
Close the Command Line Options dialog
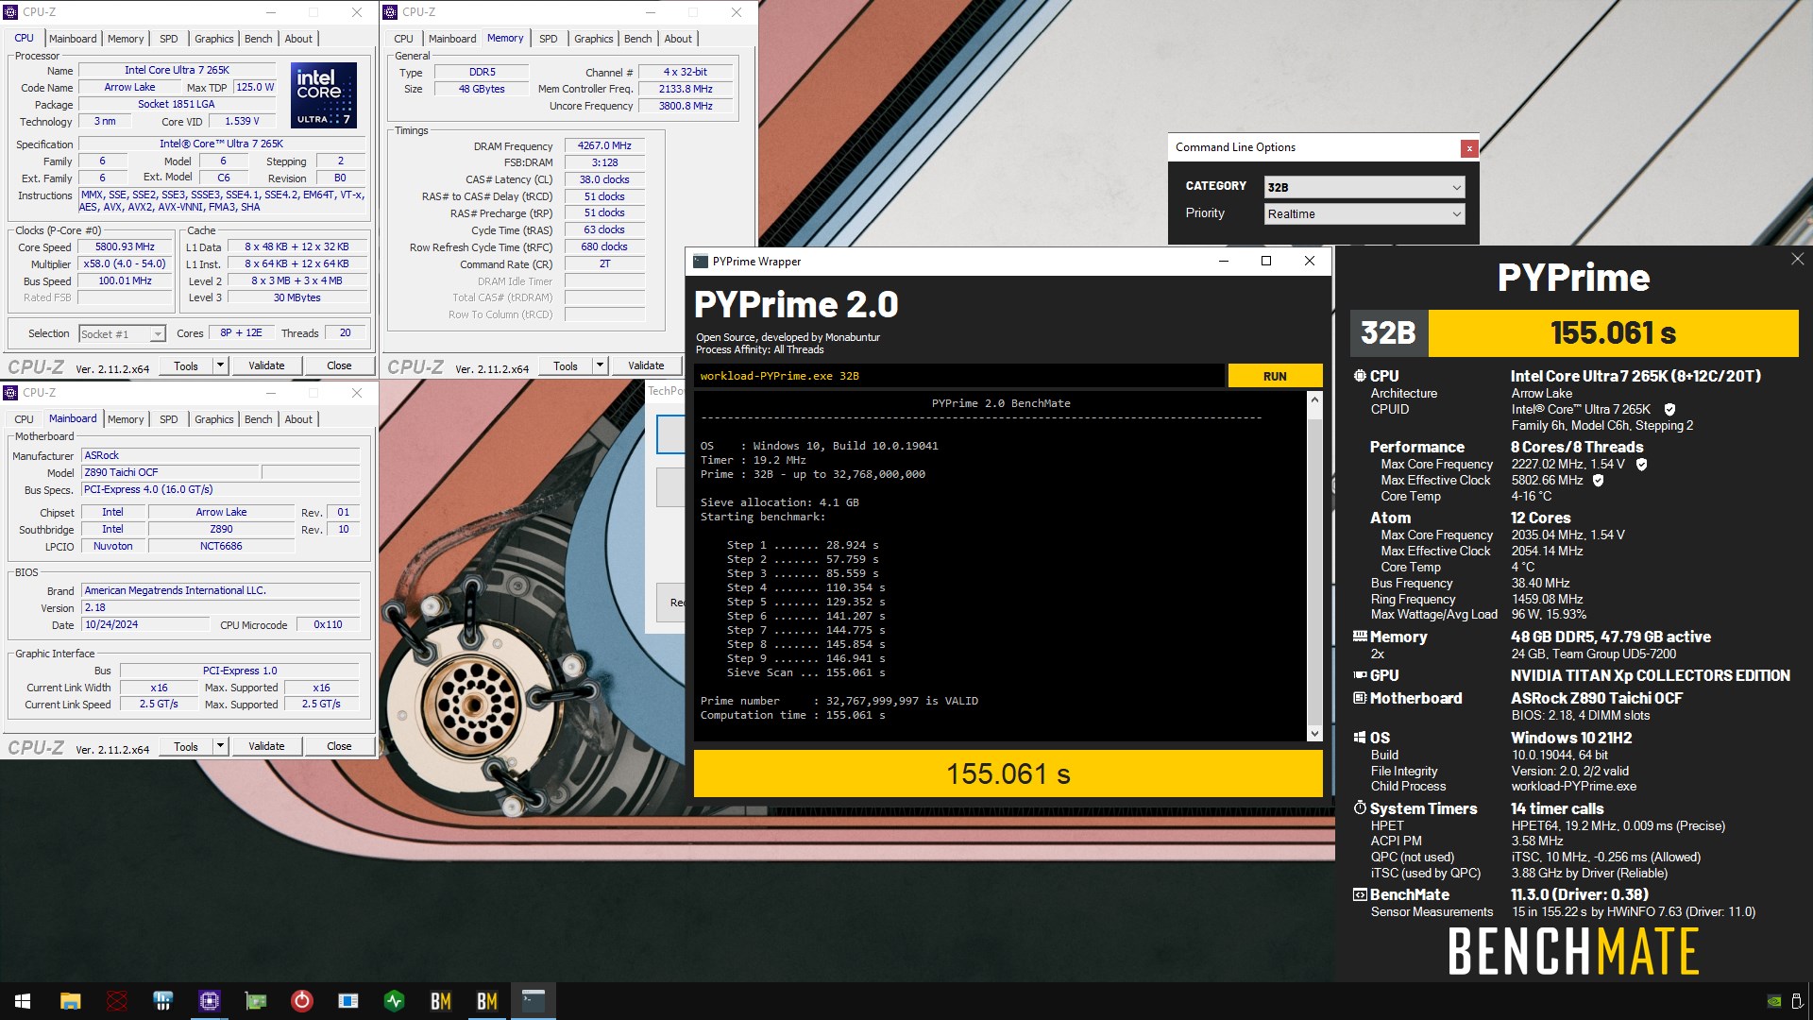[1468, 148]
